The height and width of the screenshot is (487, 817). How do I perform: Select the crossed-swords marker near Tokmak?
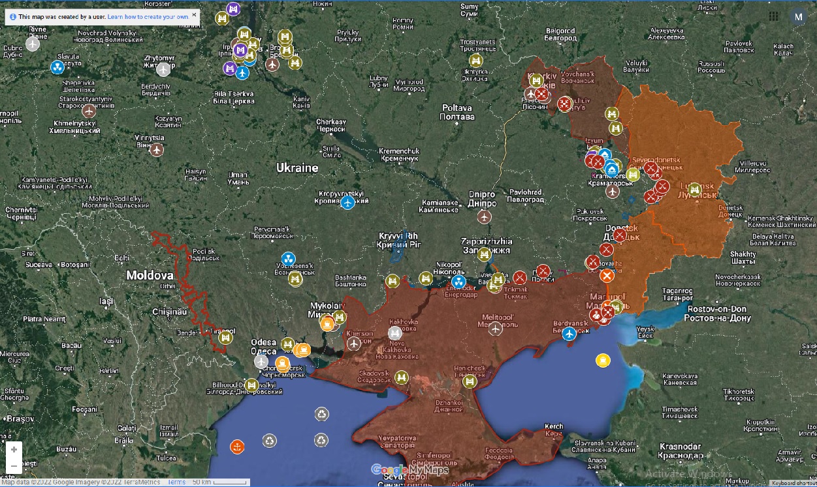point(520,278)
